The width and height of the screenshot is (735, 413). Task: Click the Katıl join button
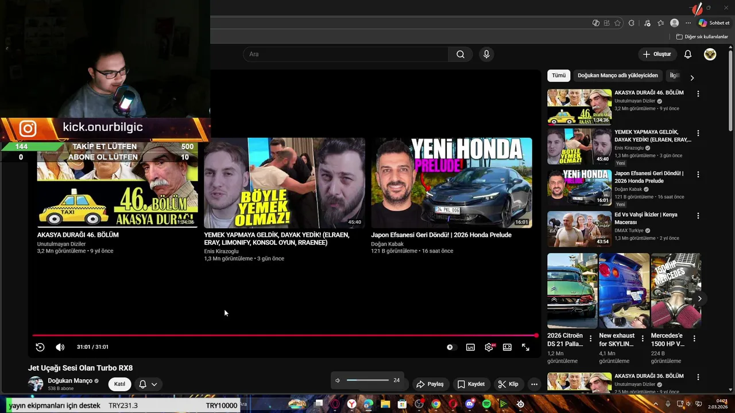119,384
